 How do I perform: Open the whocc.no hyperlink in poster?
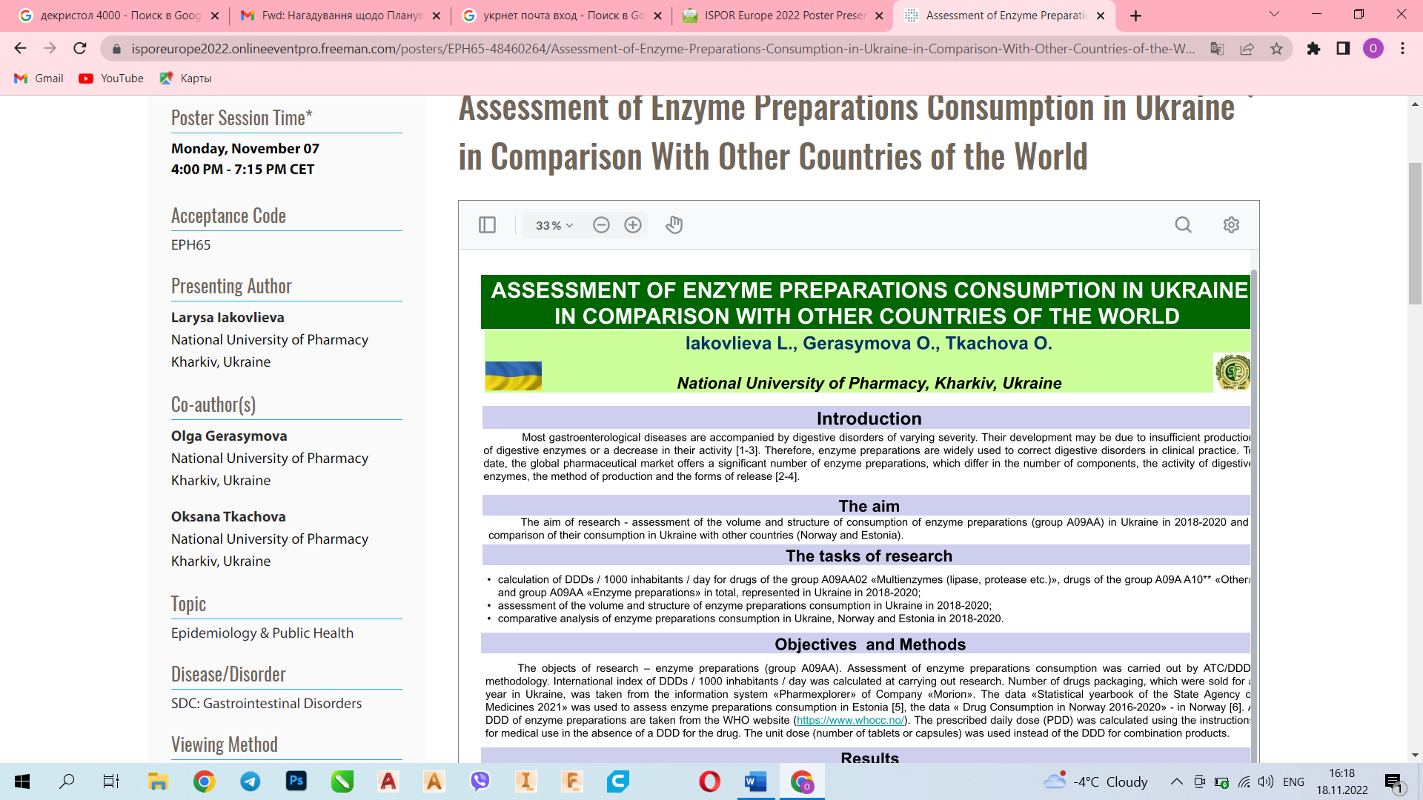pos(850,720)
